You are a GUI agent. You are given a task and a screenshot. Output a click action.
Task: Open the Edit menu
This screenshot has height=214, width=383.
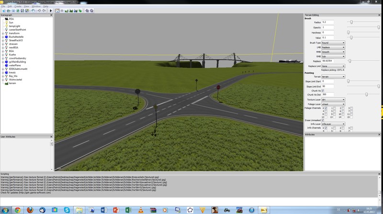tap(10, 6)
